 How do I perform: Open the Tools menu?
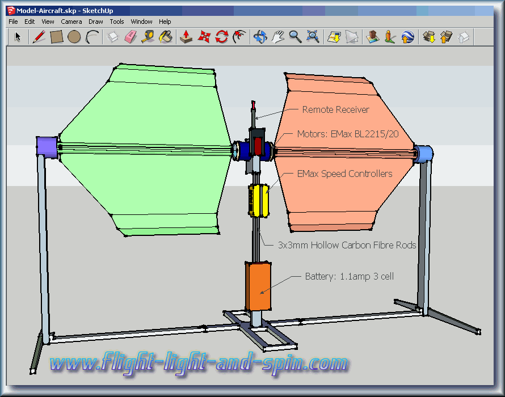tap(116, 22)
